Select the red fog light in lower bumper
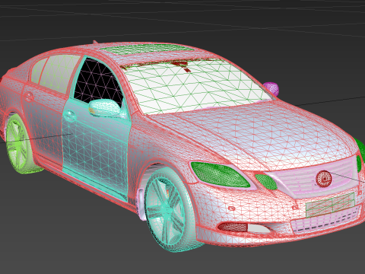 [x=233, y=227]
